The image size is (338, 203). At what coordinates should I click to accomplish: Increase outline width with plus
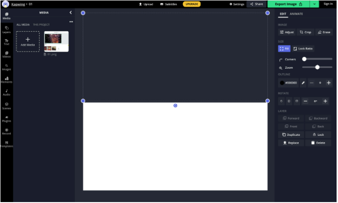(329, 83)
